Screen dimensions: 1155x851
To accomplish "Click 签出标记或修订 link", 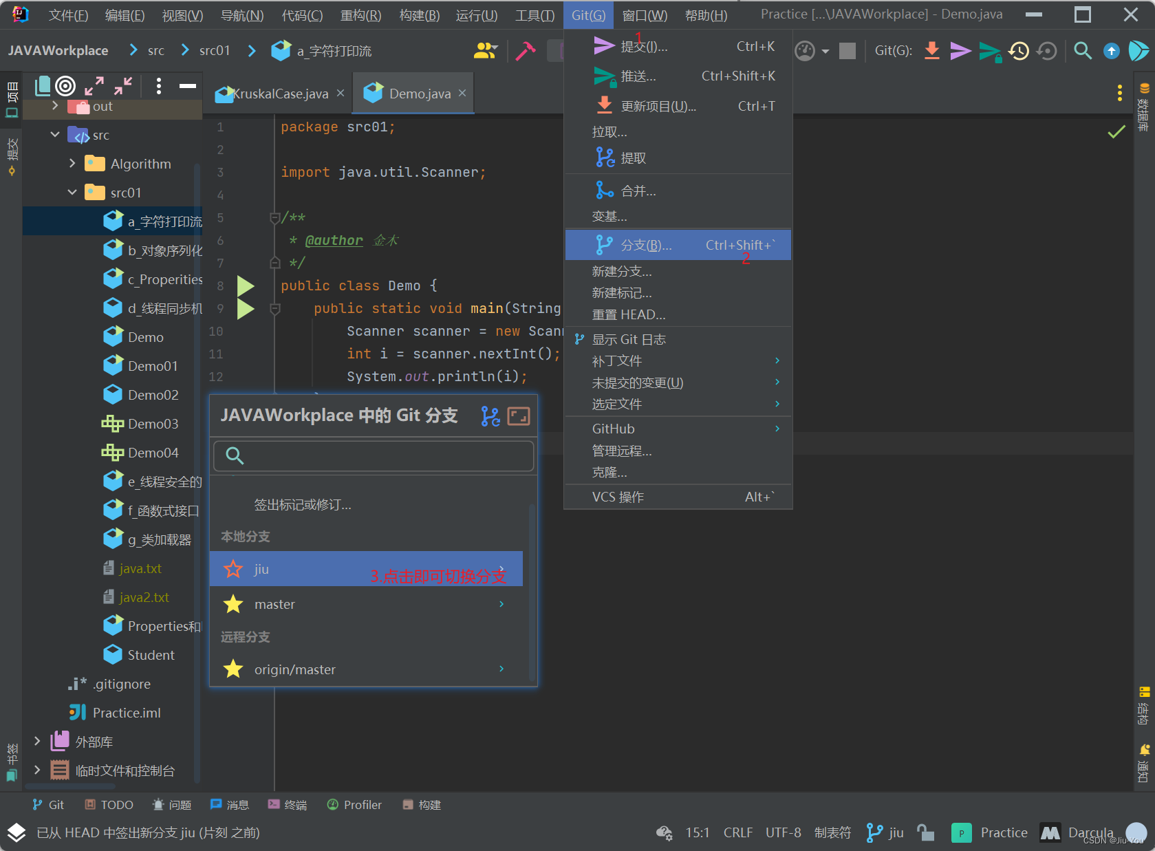I will 303,505.
